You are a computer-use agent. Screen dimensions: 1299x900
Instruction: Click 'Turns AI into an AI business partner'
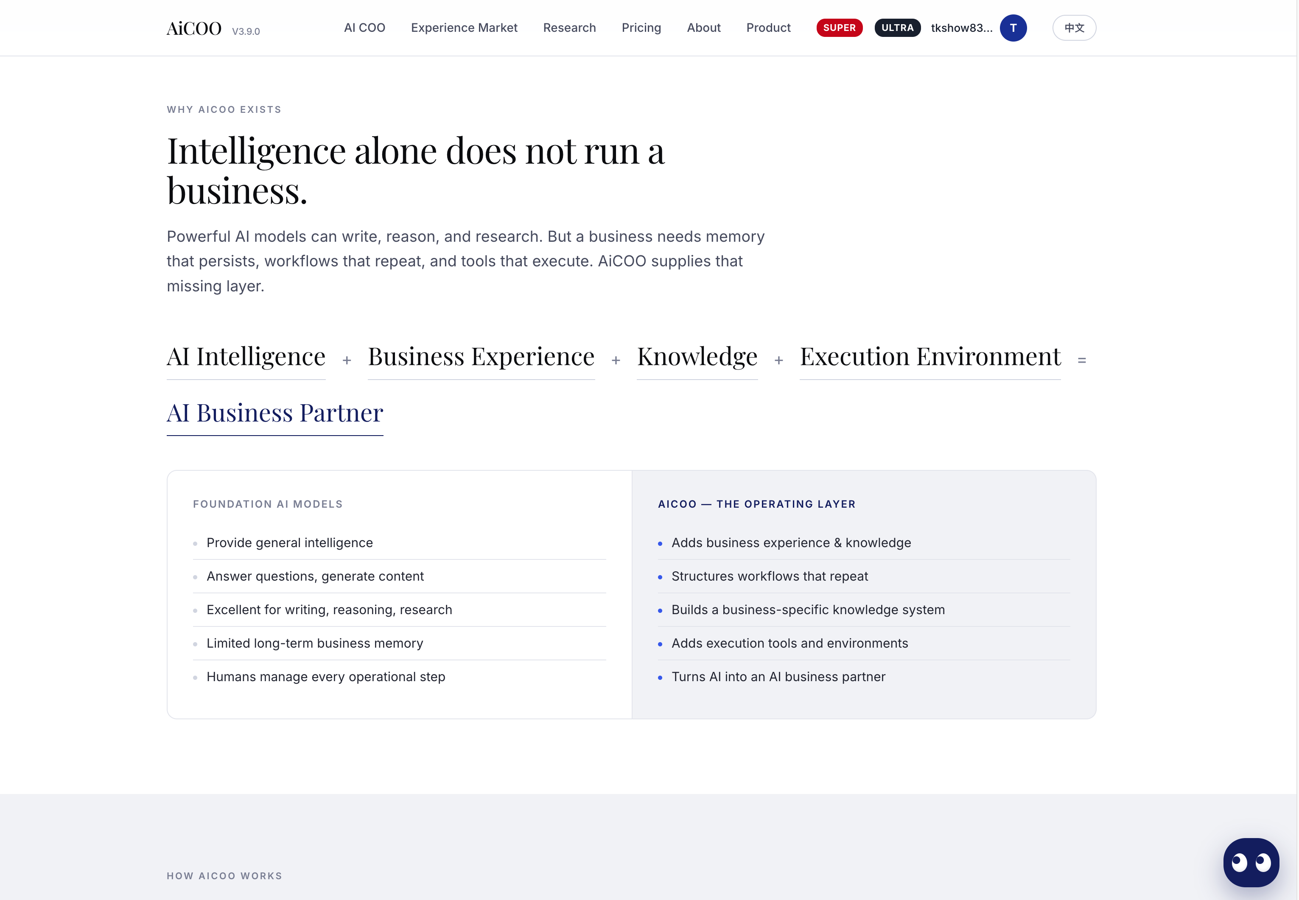tap(778, 676)
